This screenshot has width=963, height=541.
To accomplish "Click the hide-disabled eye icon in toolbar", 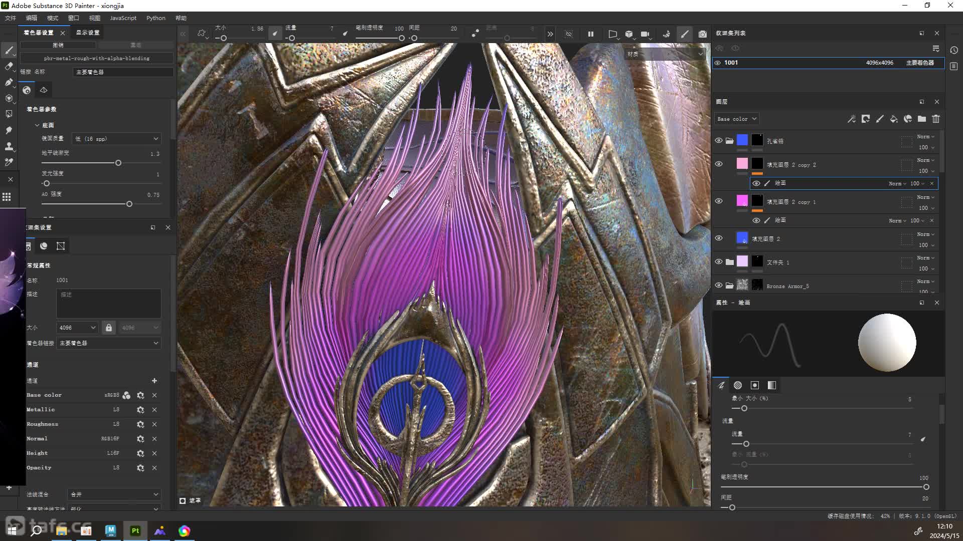I will tap(569, 34).
